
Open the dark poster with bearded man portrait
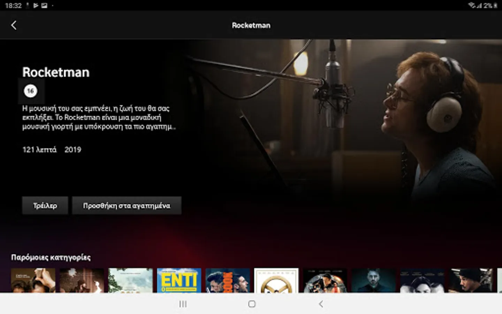click(374, 280)
